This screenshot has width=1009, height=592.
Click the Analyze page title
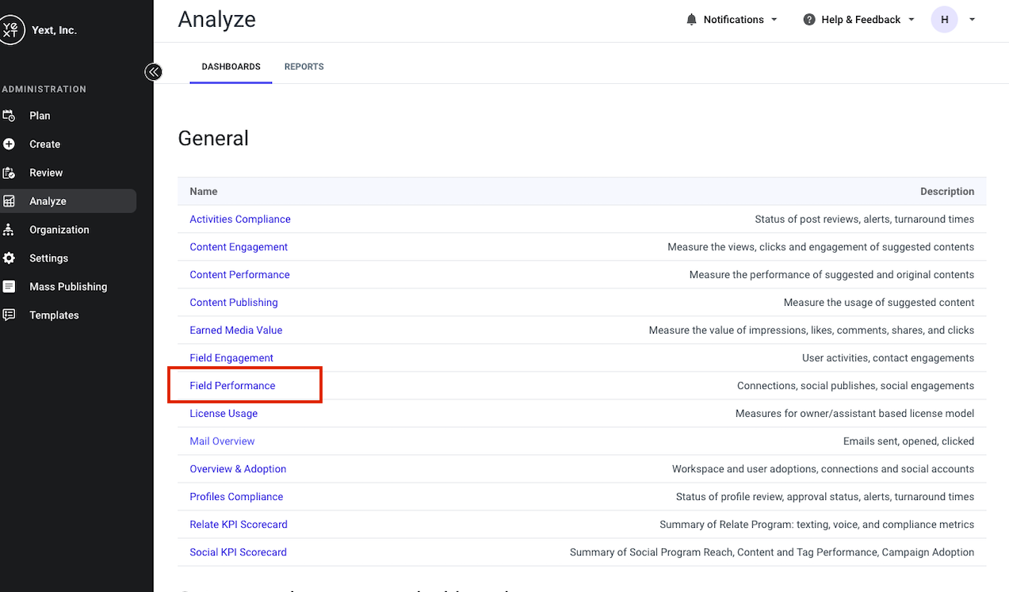(x=217, y=20)
